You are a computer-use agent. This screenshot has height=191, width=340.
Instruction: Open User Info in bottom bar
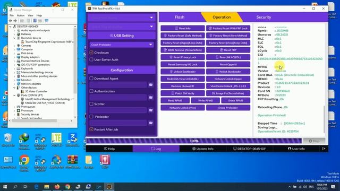pos(296,149)
